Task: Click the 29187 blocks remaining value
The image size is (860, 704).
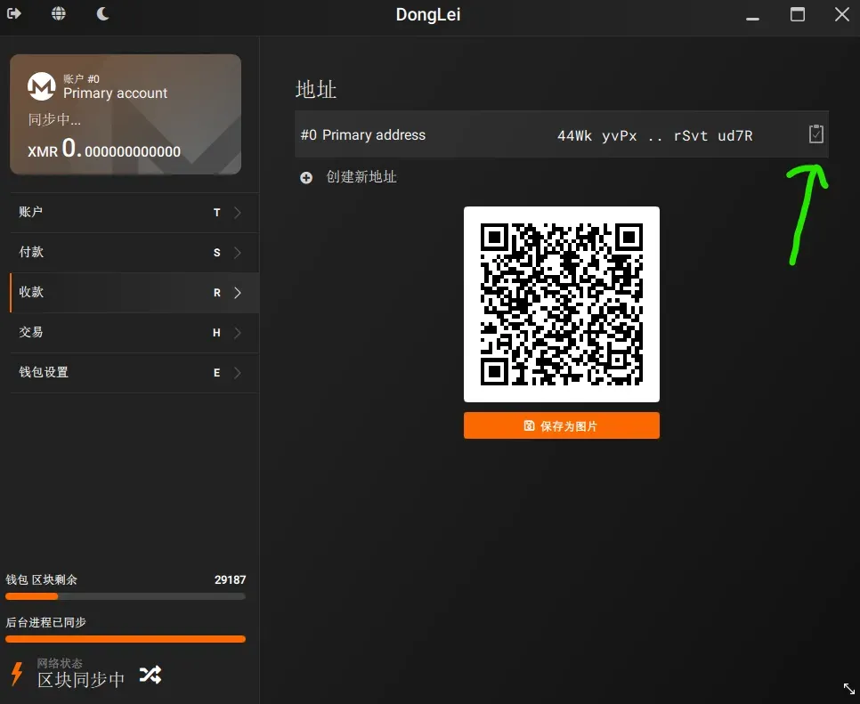Action: click(230, 579)
